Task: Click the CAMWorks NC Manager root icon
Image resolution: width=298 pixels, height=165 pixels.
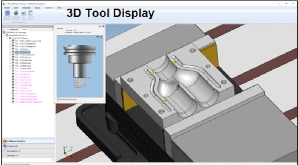Action: [4, 32]
